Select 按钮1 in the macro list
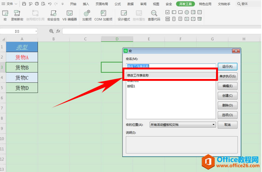Viewport: 262px width, 172px height. 131,86
